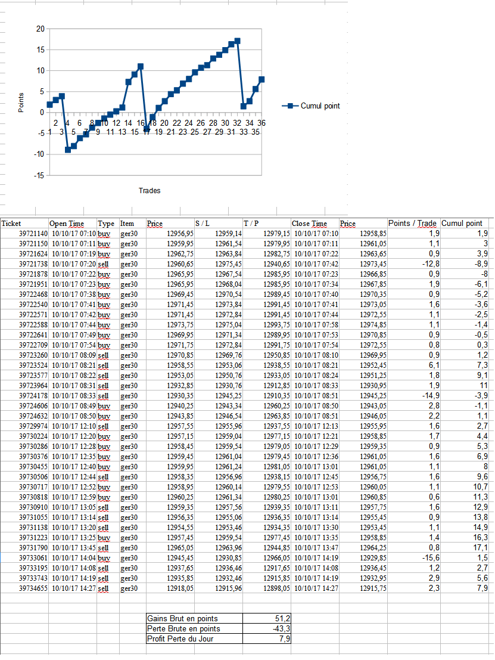Click the 'Points' vertical axis title
495x660 pixels.
[21, 103]
